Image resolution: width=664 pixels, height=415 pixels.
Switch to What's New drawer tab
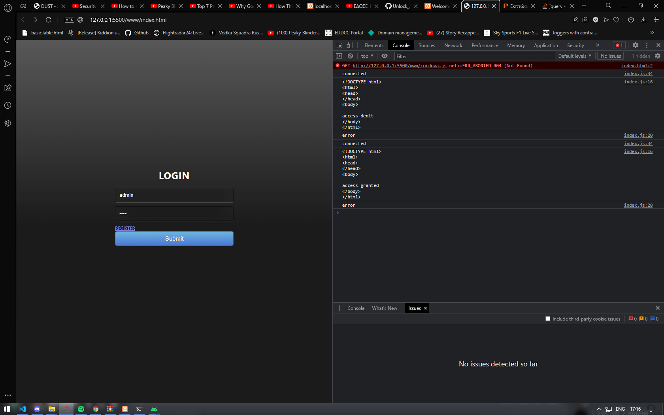(x=385, y=308)
